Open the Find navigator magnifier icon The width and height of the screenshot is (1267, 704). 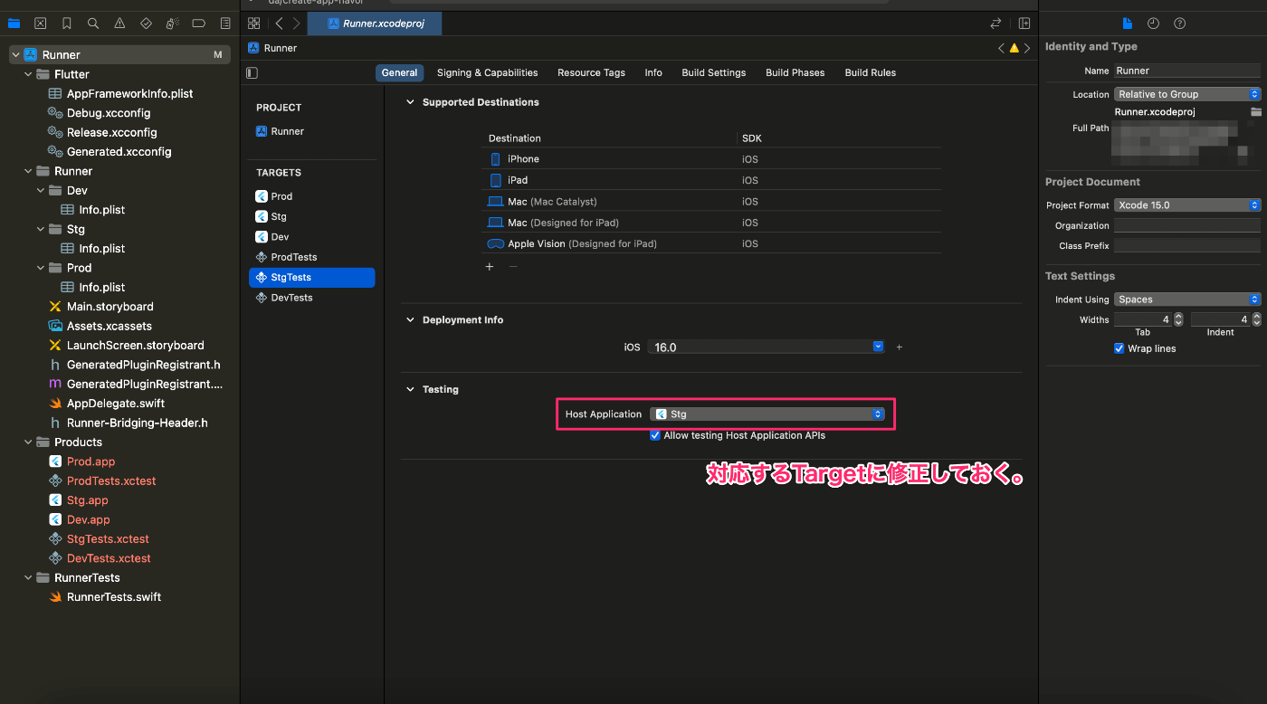(93, 24)
